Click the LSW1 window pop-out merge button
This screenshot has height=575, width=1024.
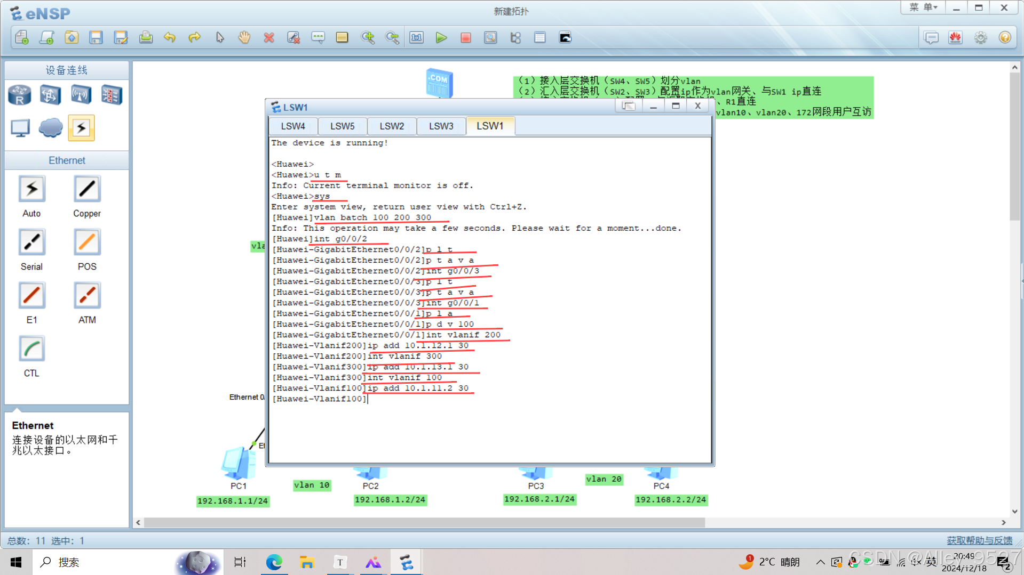pos(629,106)
